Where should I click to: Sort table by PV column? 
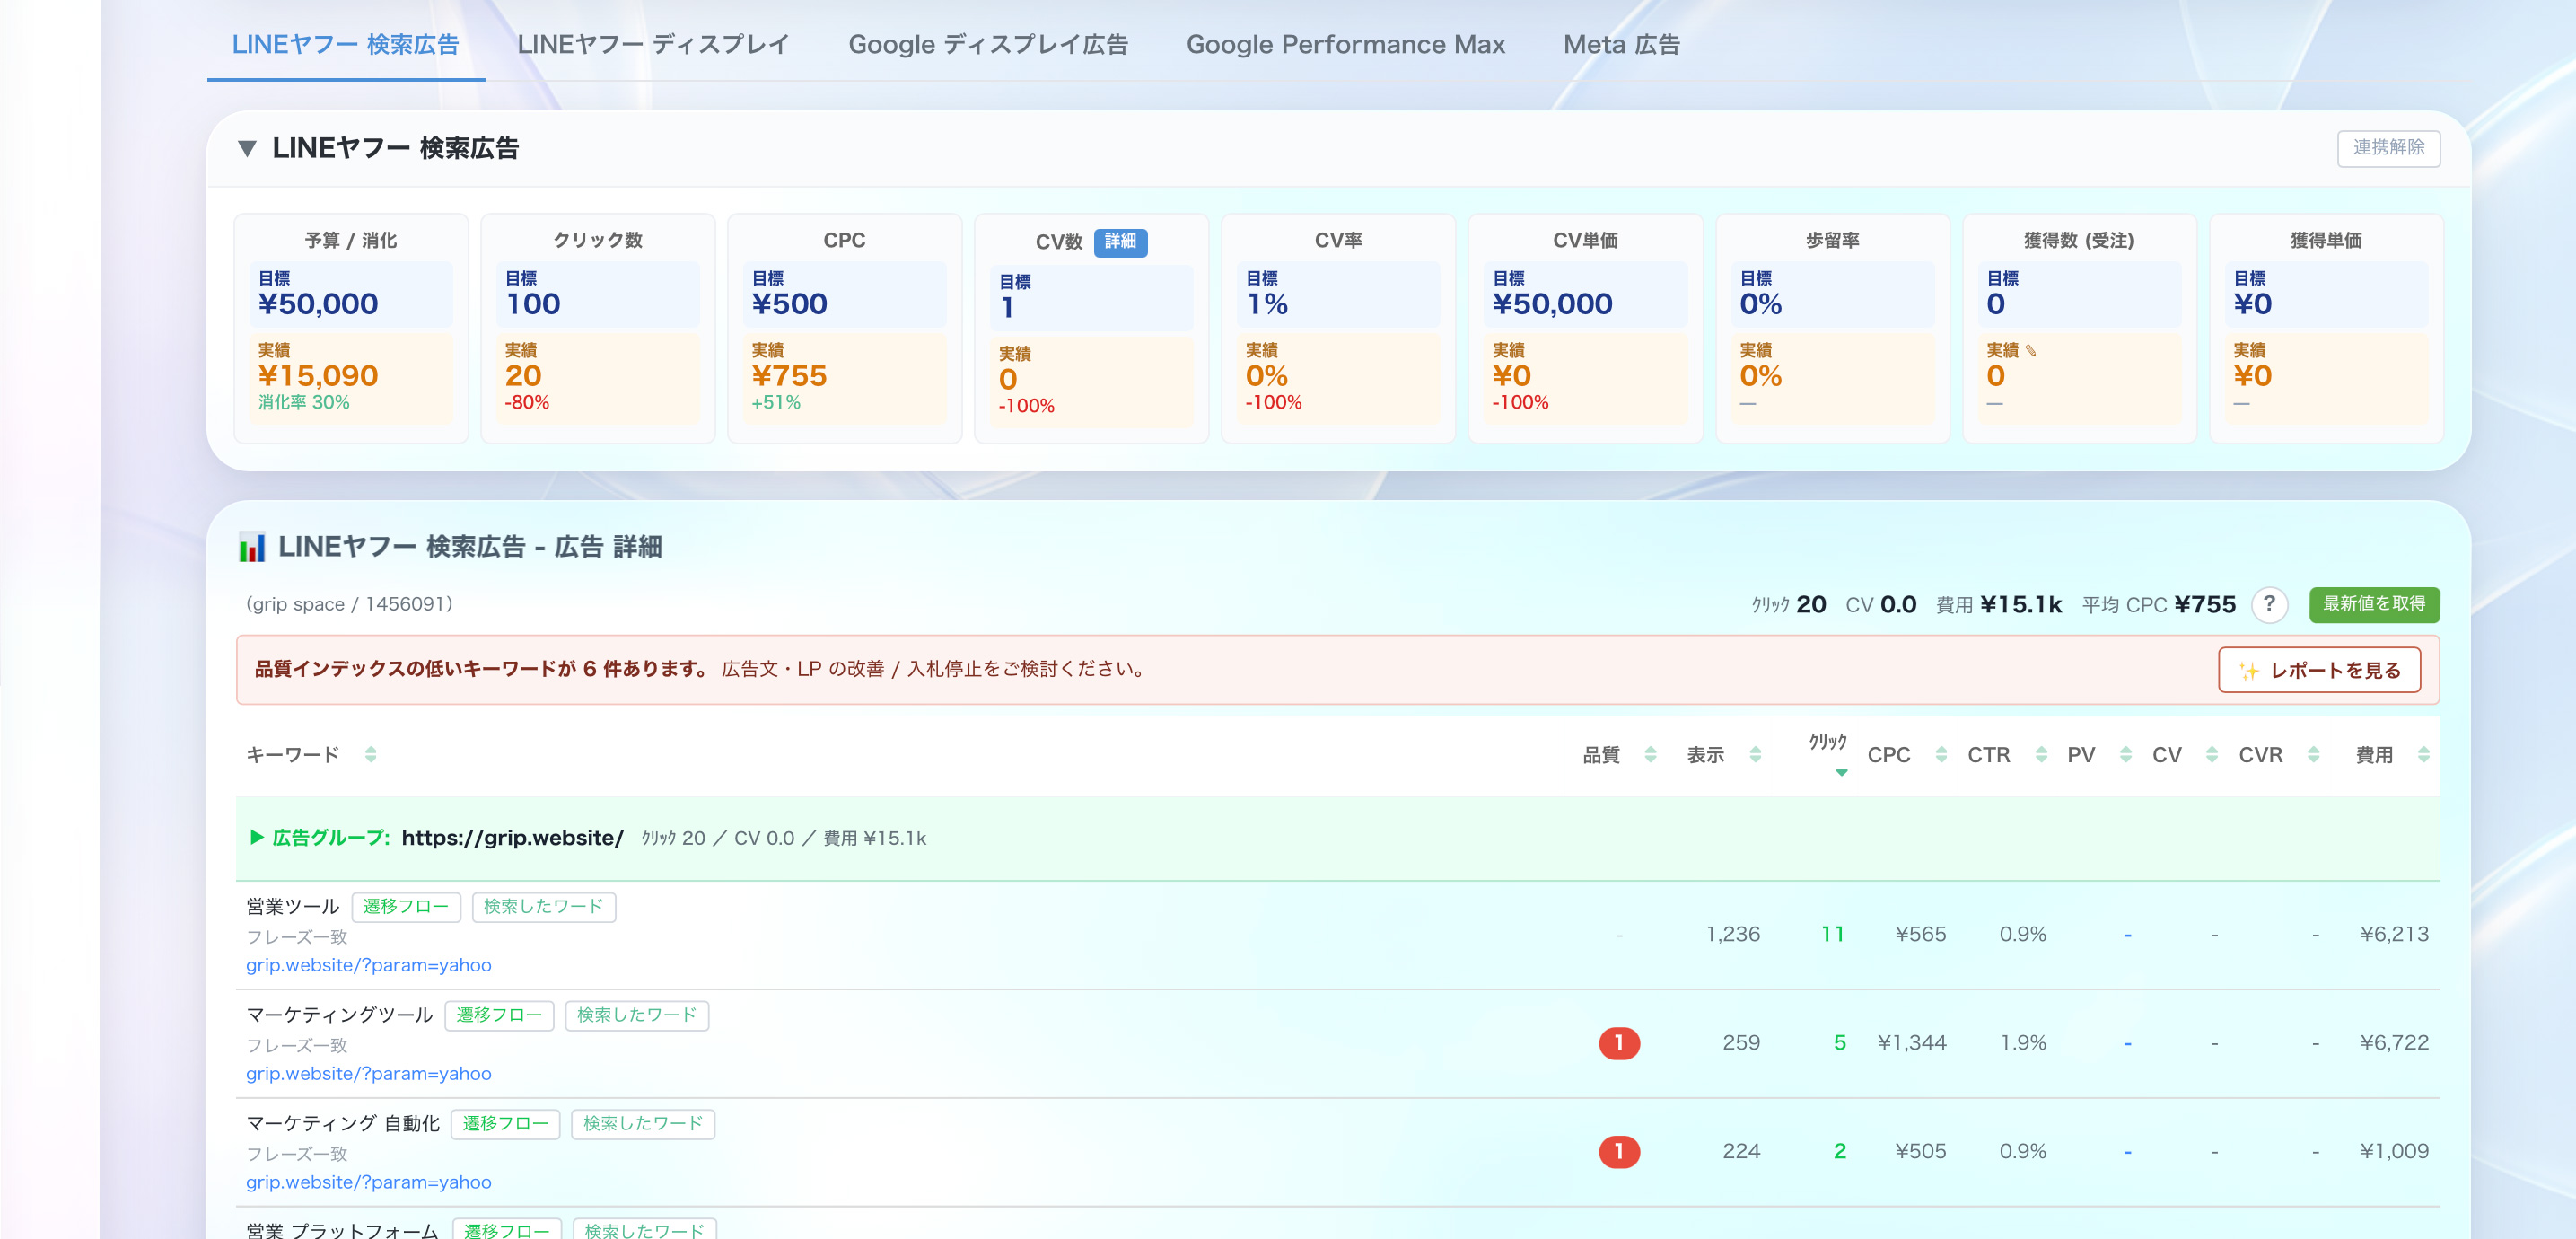pyautogui.click(x=2126, y=755)
